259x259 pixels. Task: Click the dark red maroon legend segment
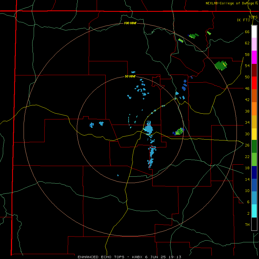tap(254, 70)
